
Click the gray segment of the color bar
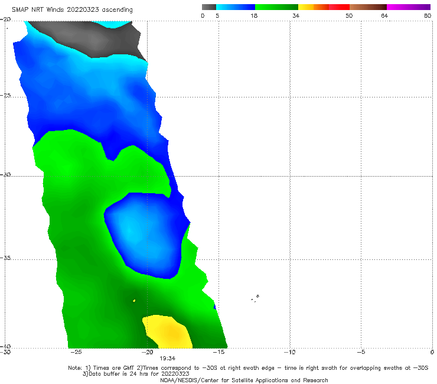(x=209, y=7)
